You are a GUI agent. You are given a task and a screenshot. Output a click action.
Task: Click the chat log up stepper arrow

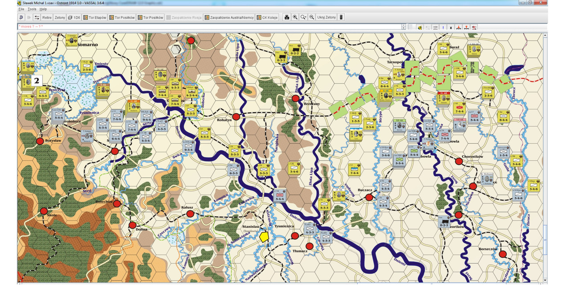point(403,25)
